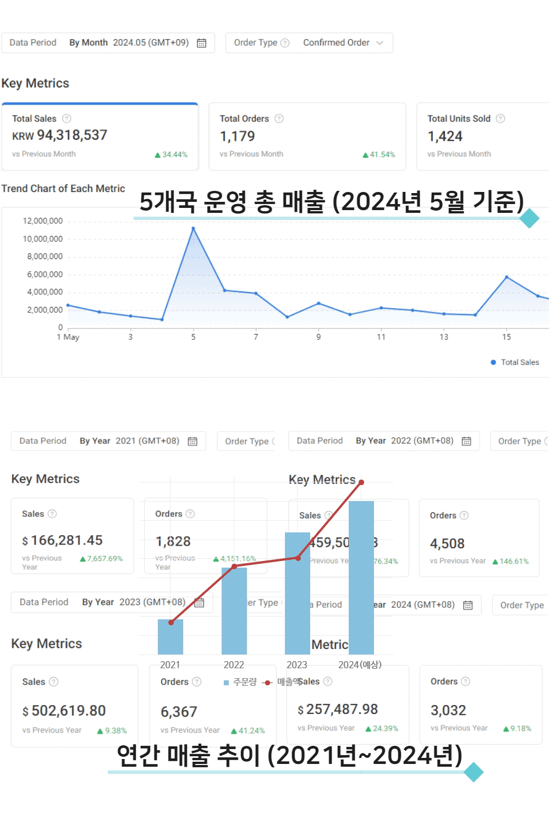The width and height of the screenshot is (550, 825).
Task: Click help icon beside Total Sales
Action: click(x=67, y=118)
